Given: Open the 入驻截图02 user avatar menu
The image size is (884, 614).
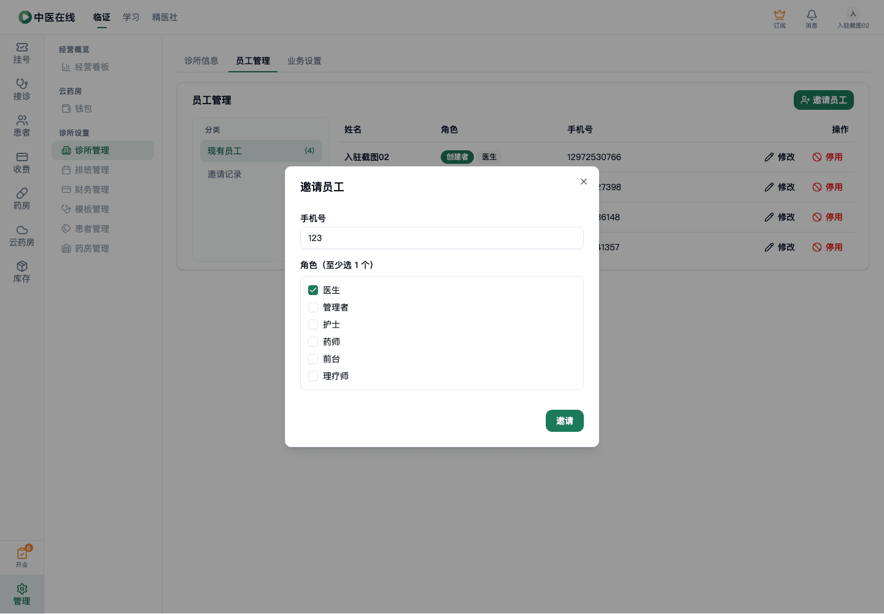Looking at the screenshot, I should (853, 18).
